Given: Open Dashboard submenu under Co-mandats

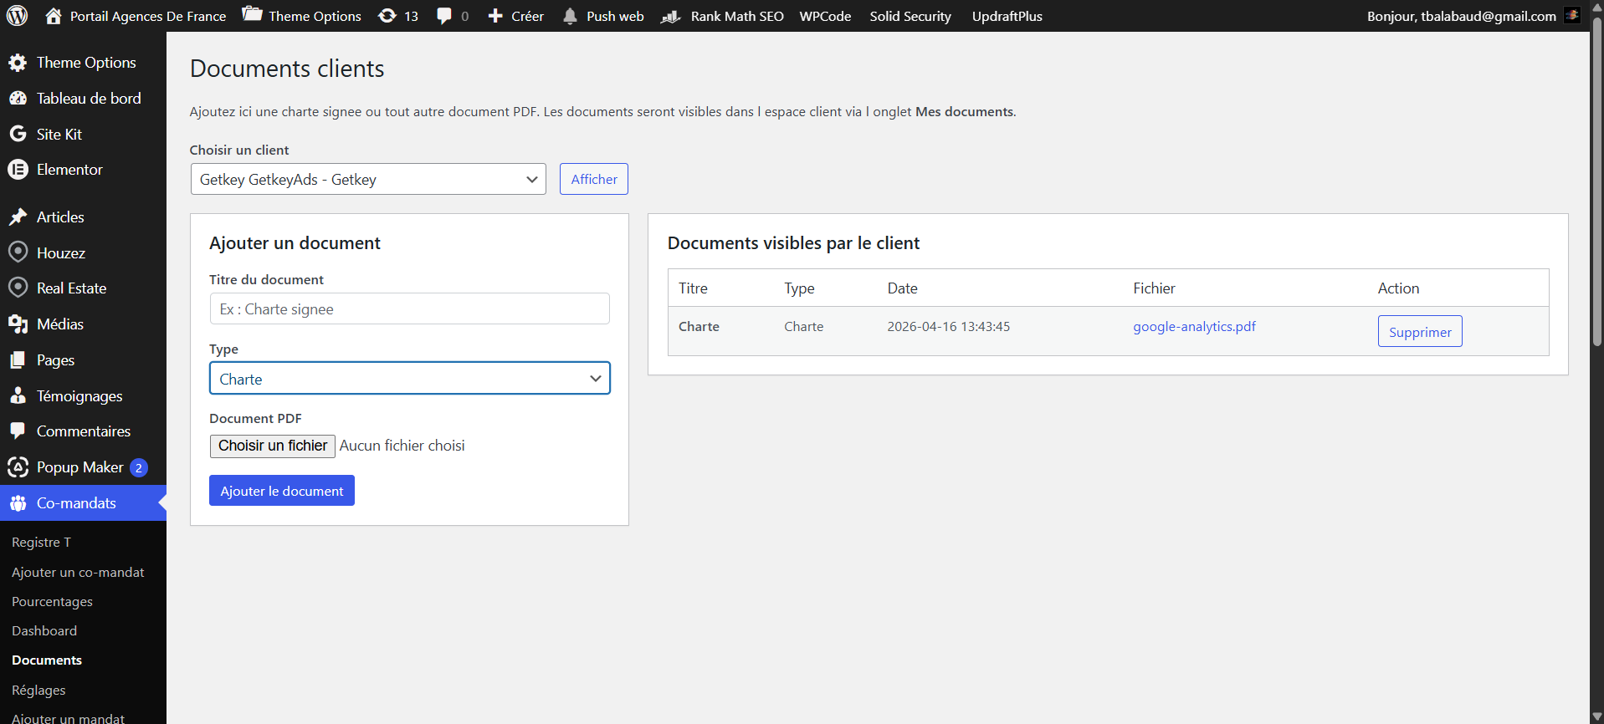Looking at the screenshot, I should tap(44, 631).
